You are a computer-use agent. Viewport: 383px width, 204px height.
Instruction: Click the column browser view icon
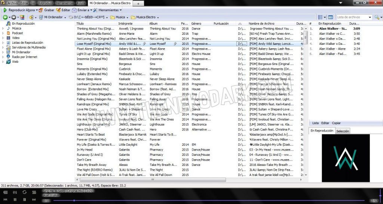point(331,17)
